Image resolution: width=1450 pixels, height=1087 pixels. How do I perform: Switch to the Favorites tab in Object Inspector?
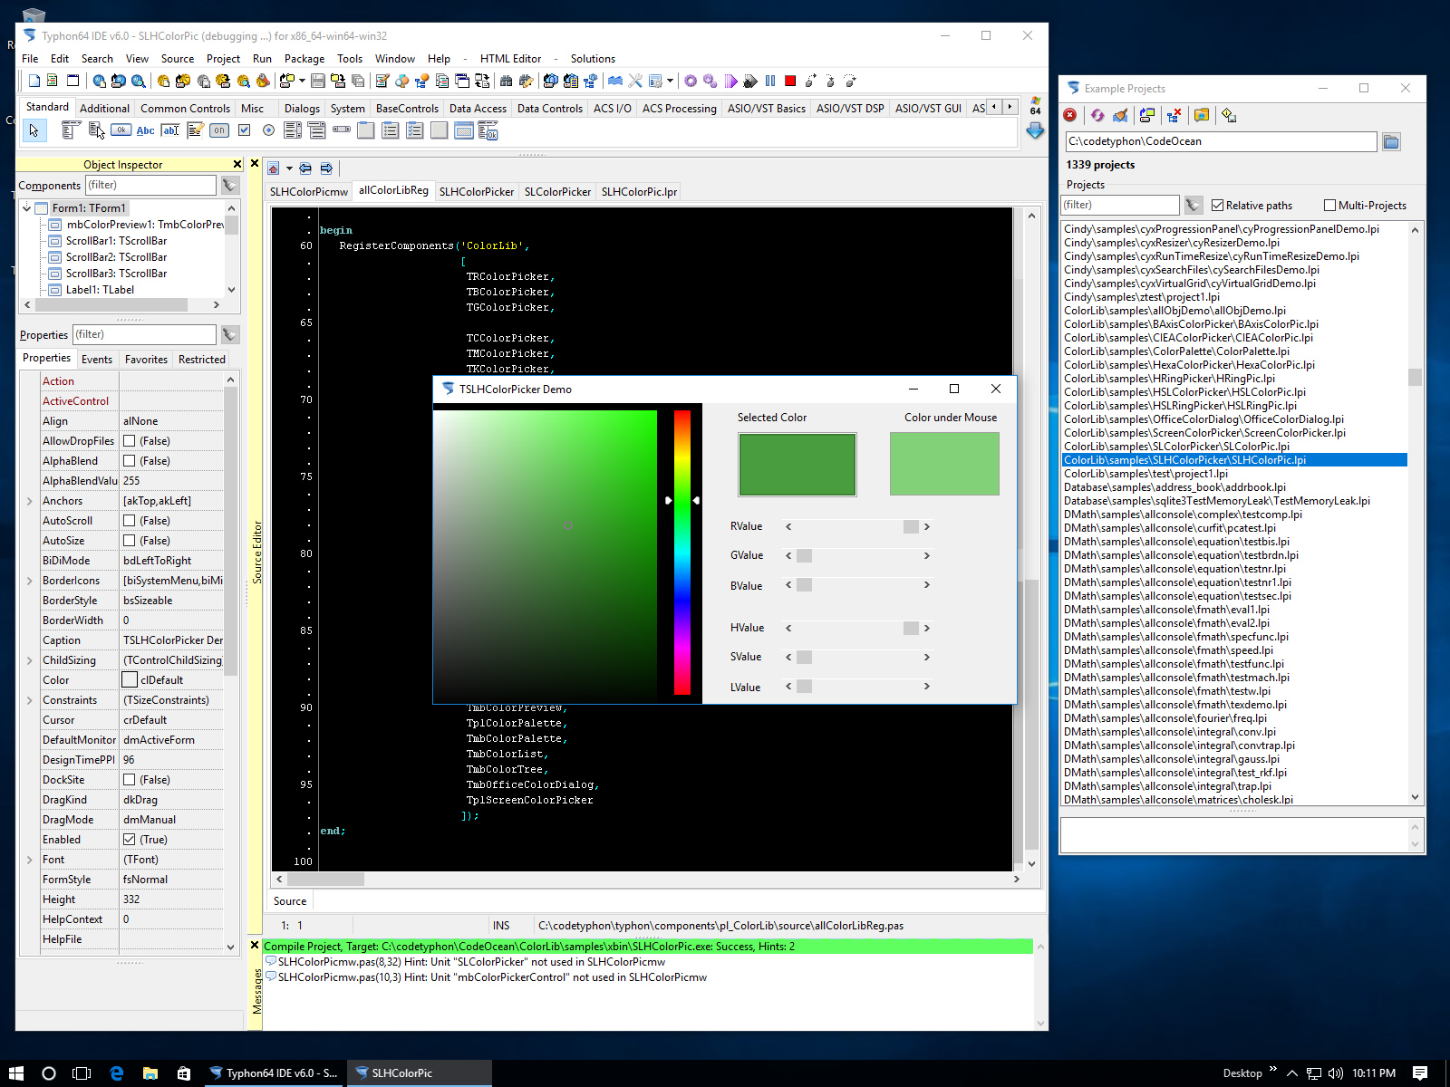(x=146, y=360)
